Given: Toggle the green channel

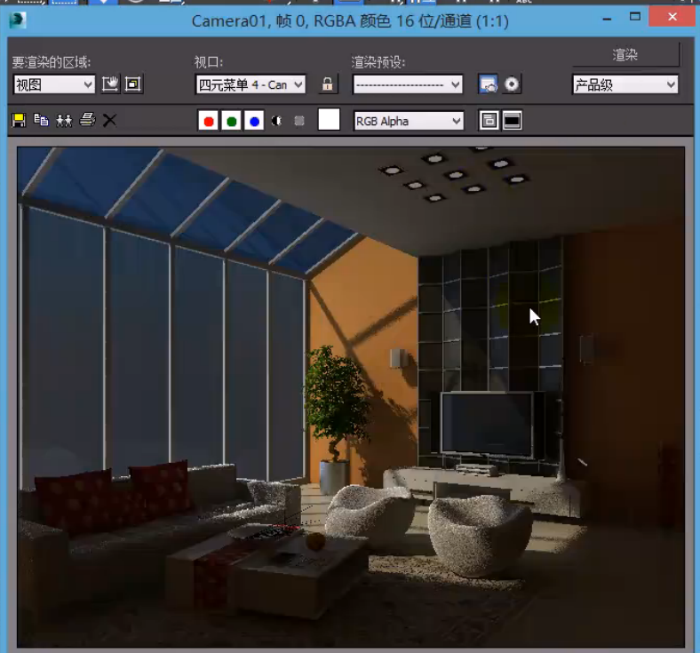Looking at the screenshot, I should point(232,121).
